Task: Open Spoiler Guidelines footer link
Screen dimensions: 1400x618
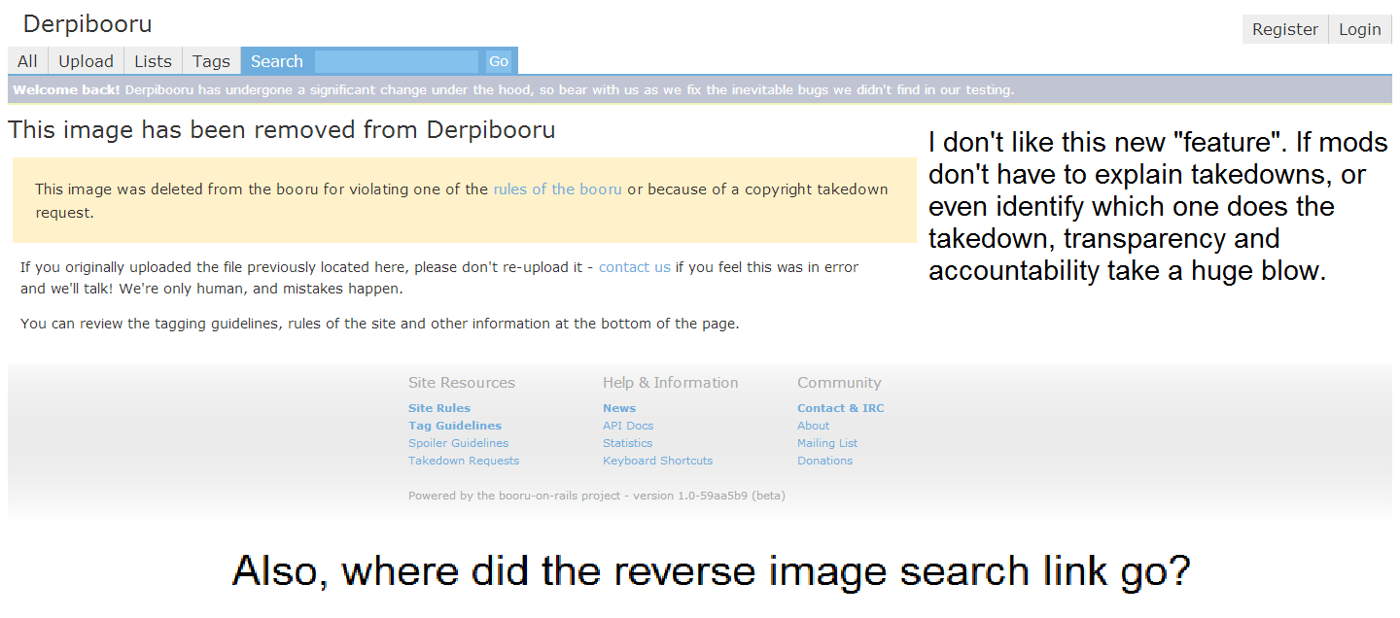Action: click(x=458, y=443)
